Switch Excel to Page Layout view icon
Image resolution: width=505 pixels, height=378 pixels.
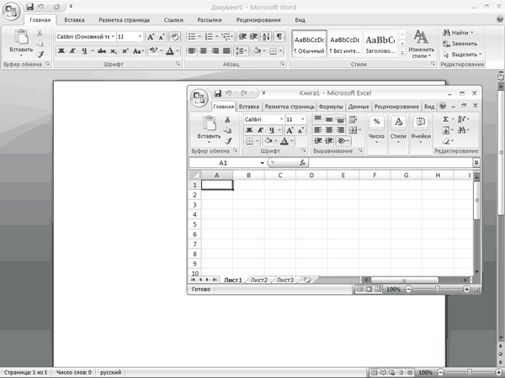(369, 289)
